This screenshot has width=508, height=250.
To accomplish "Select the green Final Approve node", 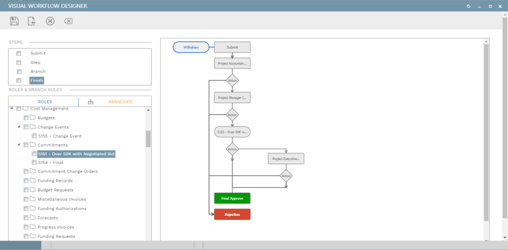I will pos(232,198).
